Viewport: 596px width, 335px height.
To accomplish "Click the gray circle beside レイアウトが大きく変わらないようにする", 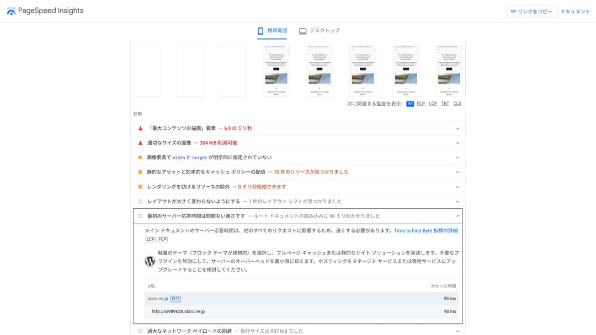I will click(x=140, y=202).
